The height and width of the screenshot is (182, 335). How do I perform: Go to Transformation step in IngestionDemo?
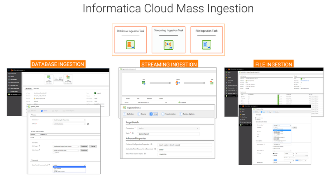point(169,114)
